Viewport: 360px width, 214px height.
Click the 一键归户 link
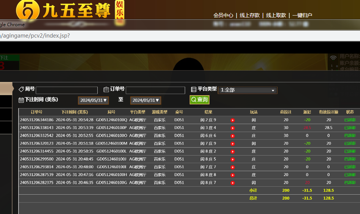[302, 16]
